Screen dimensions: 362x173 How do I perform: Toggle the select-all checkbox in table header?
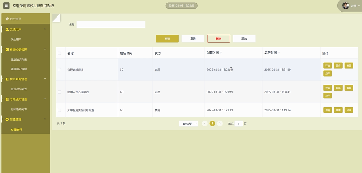coord(59,53)
